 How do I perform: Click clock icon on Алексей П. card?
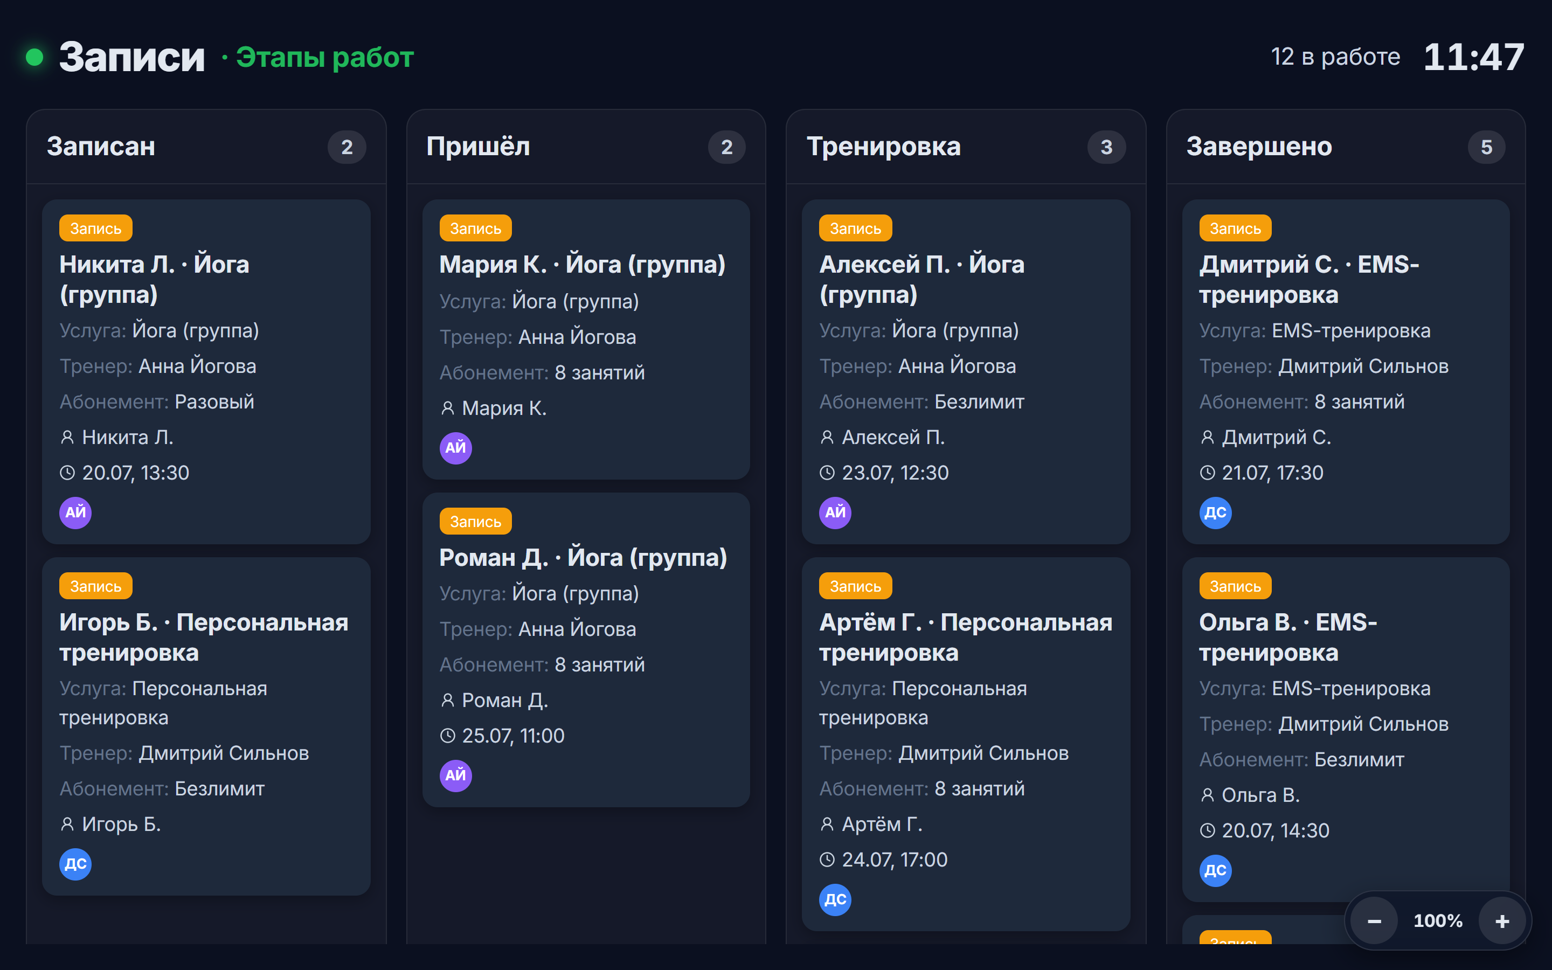827,473
